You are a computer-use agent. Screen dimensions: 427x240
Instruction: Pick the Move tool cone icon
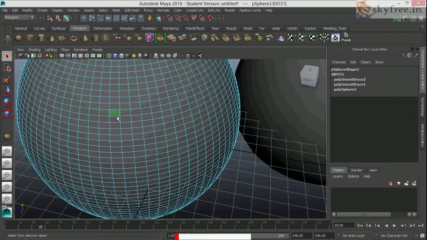pos(7,91)
